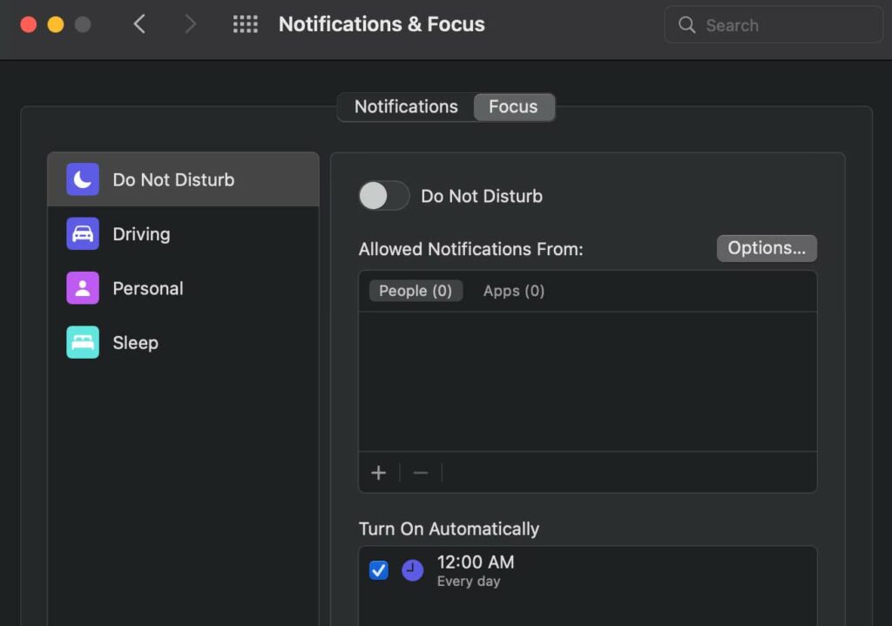
Task: Show all preferences grid icon
Action: [245, 24]
